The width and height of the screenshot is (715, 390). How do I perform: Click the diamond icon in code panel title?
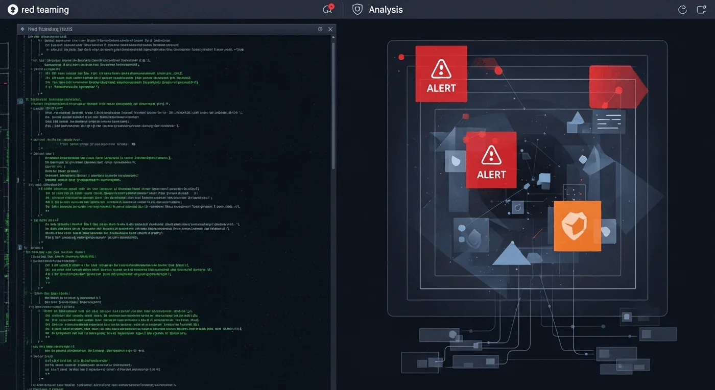click(x=22, y=30)
